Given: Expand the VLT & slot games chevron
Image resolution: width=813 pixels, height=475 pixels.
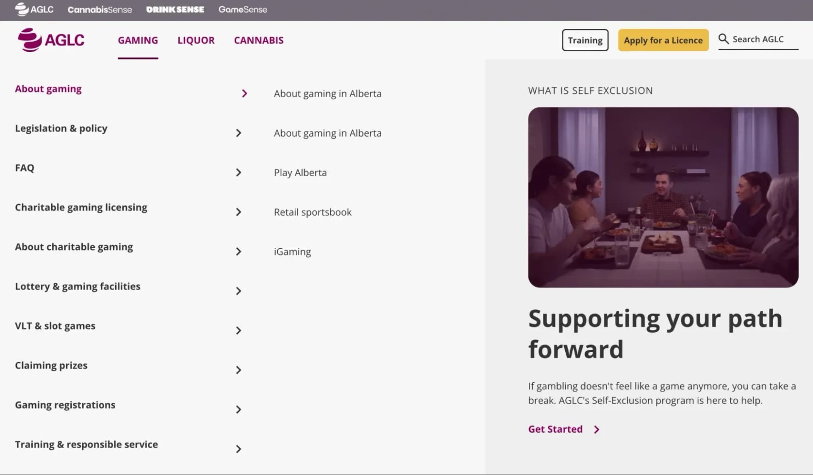Looking at the screenshot, I should (x=238, y=331).
